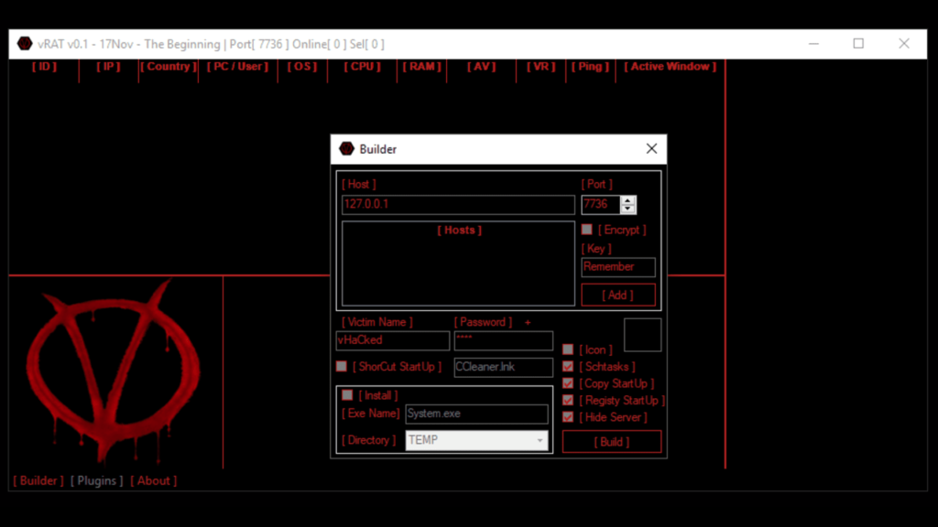The width and height of the screenshot is (938, 527).
Task: Increase the port with the up arrow
Action: click(627, 200)
